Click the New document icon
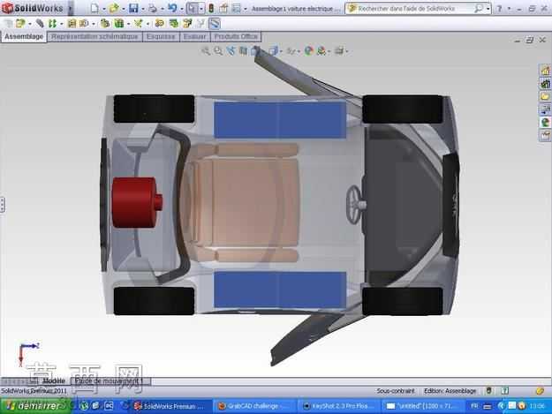Viewport: 552px width, 414px height. (x=95, y=8)
